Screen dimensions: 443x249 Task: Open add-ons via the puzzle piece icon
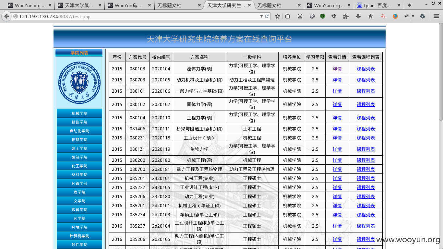(x=346, y=16)
